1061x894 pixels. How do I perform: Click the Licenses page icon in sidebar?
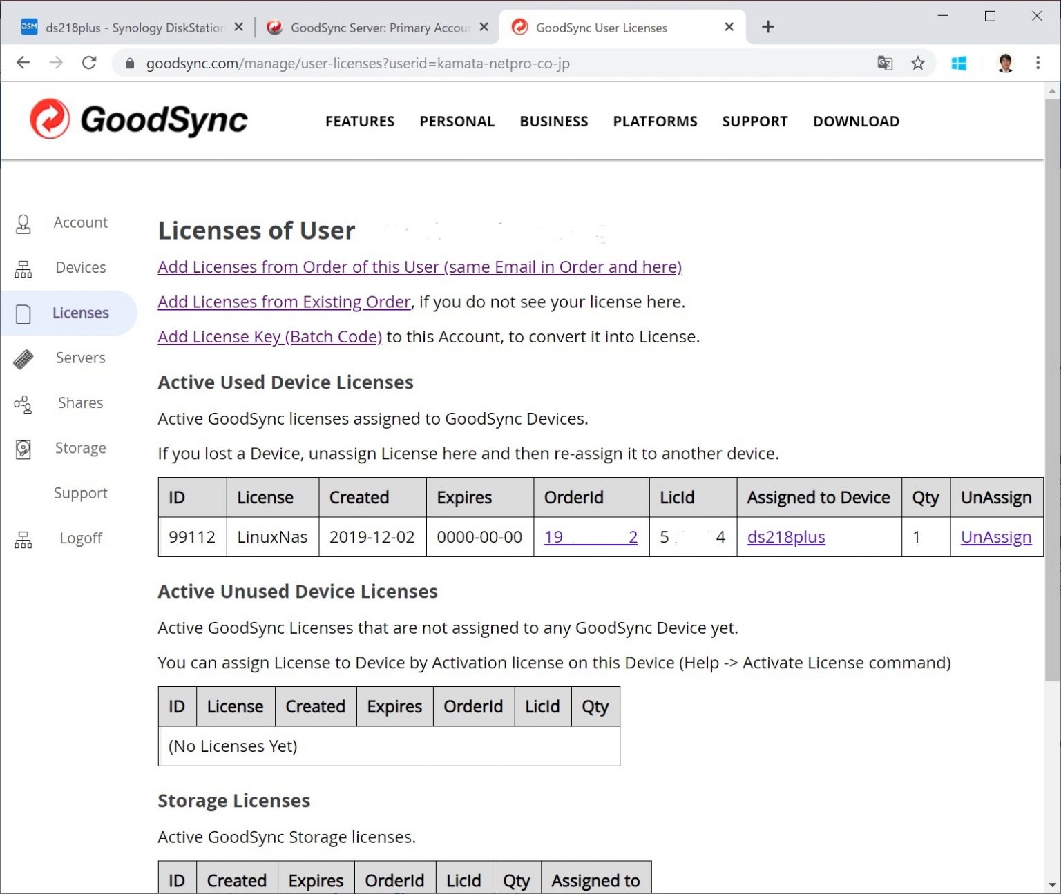point(23,314)
